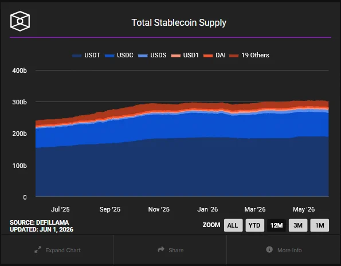This screenshot has height=266, width=341.
Task: Click the May '26 x-axis label
Action: pos(304,209)
